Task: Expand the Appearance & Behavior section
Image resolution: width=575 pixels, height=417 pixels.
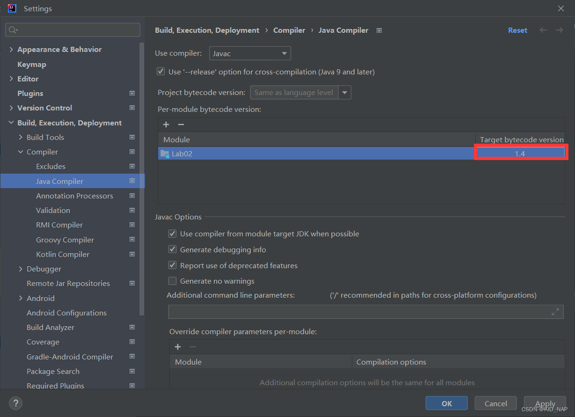Action: click(11, 49)
